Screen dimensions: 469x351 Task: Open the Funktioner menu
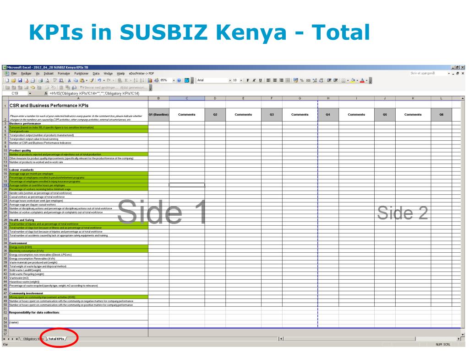(82, 74)
